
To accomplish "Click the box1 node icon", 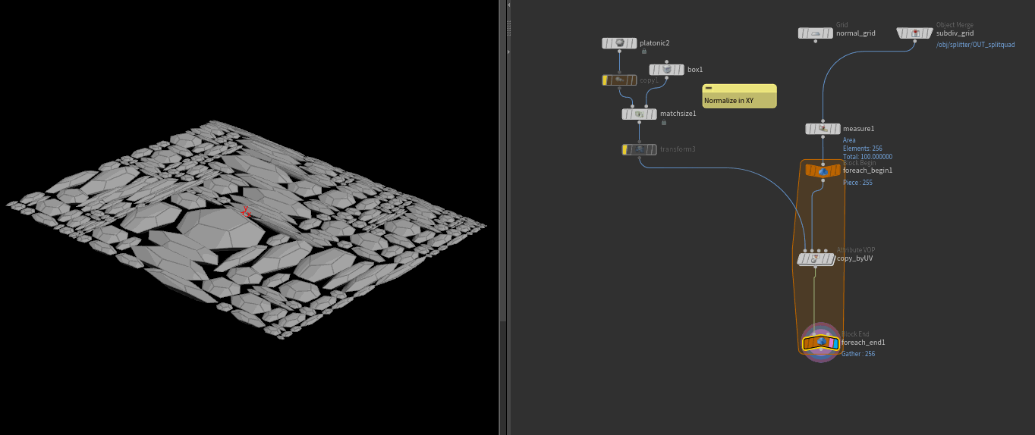I will coord(667,70).
